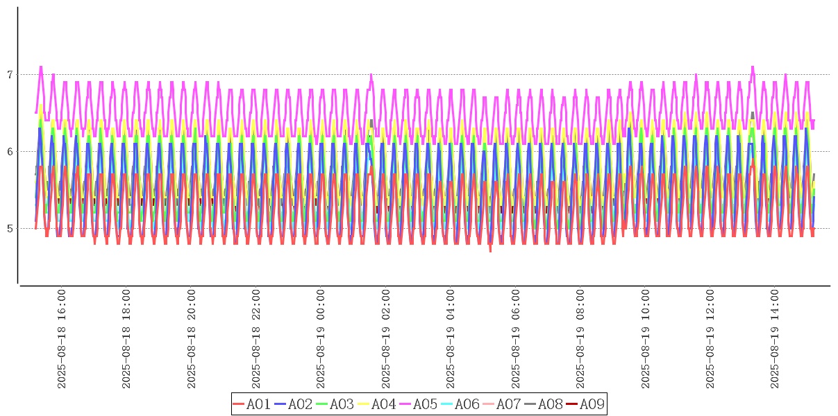Click the y-axis value 7 label
Image resolution: width=838 pixels, height=416 pixels.
pyautogui.click(x=9, y=75)
